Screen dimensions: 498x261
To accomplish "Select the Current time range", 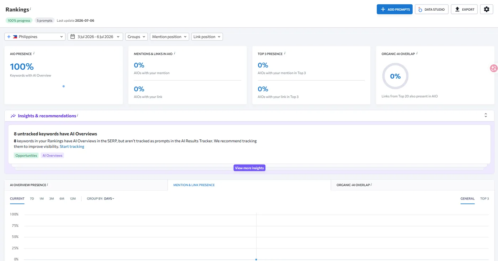I will coord(17,199).
